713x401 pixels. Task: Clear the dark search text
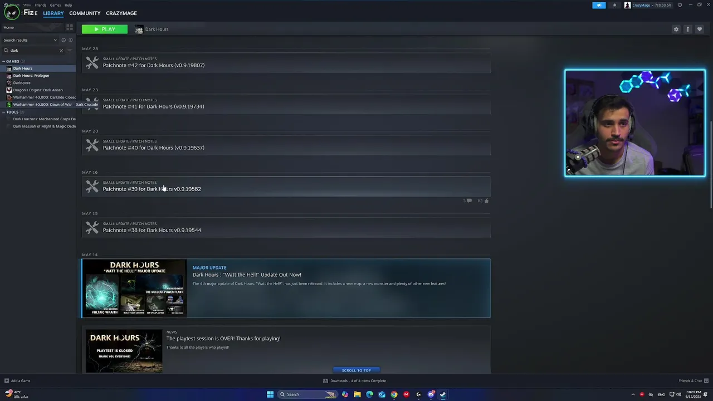point(61,51)
